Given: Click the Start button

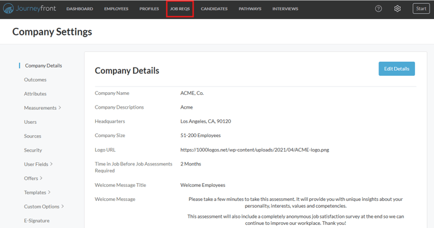Looking at the screenshot, I should (421, 9).
